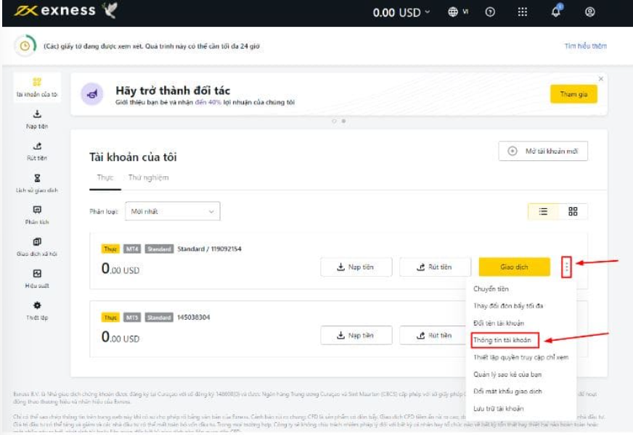Select Thông tin tài khoản menu item
Screen dimensions: 633x435
502,340
